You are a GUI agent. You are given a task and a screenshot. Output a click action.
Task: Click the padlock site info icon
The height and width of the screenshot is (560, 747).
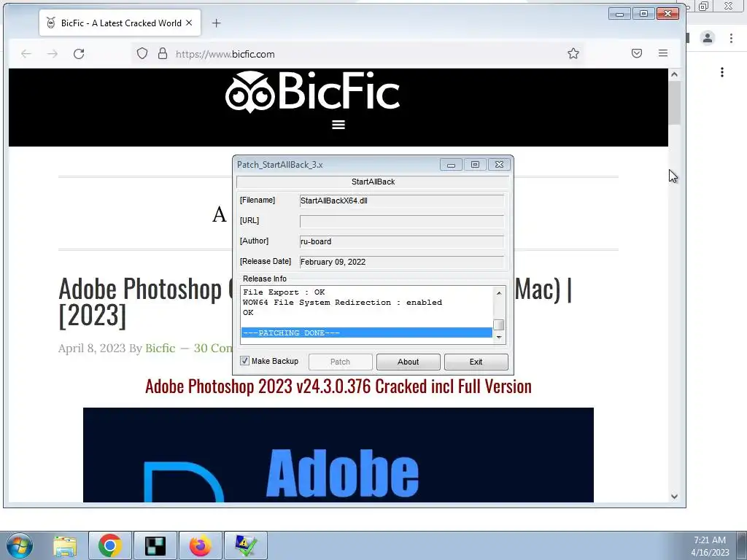click(163, 53)
